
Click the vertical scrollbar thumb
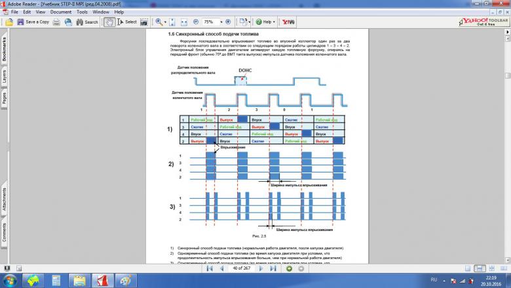tap(508, 75)
